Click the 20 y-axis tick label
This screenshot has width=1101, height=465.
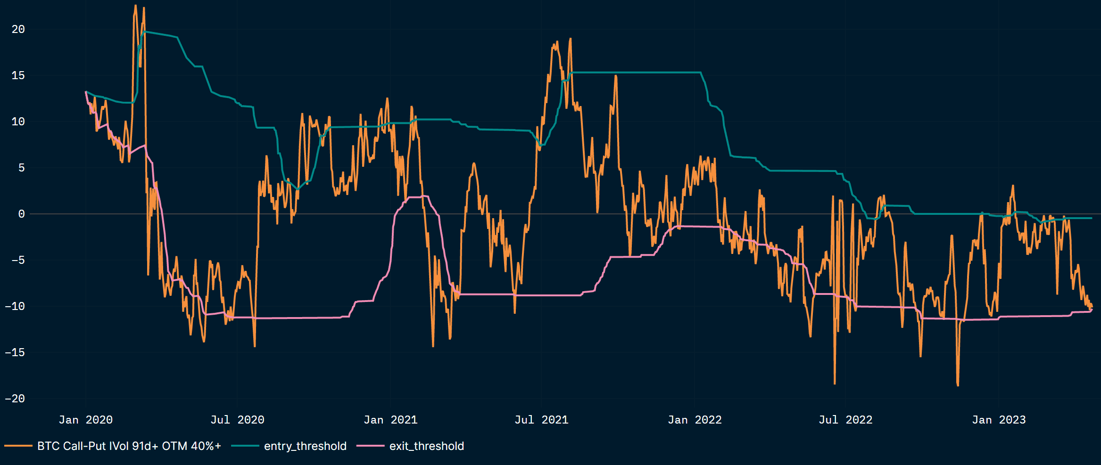click(x=18, y=29)
